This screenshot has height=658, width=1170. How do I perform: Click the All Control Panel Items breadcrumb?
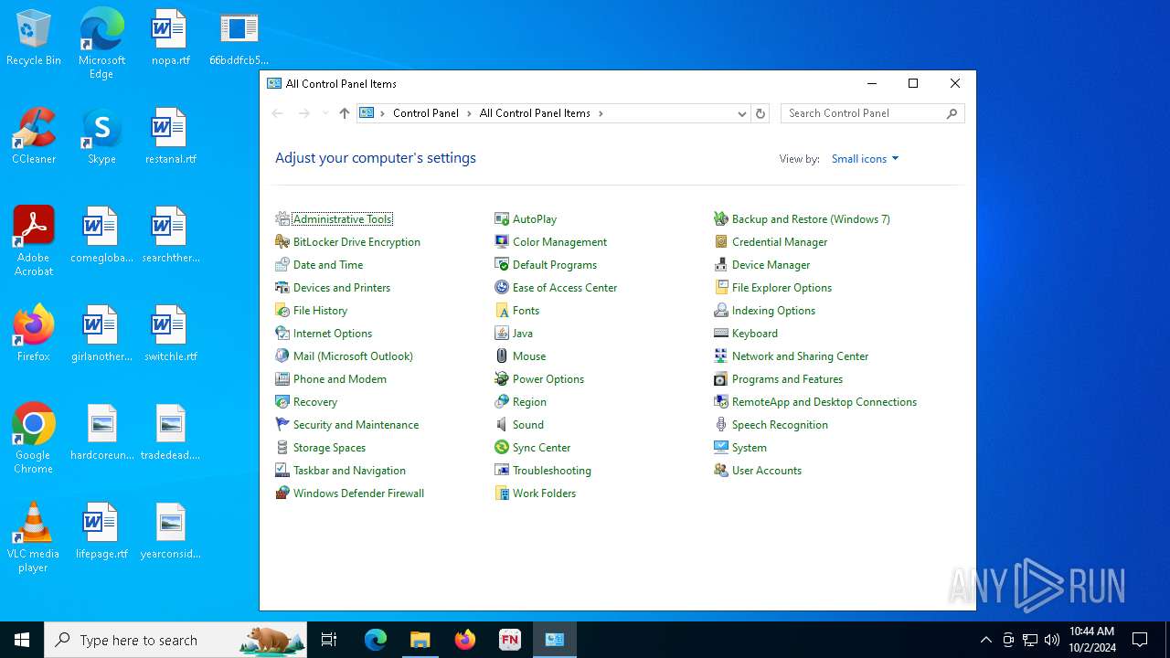[535, 113]
